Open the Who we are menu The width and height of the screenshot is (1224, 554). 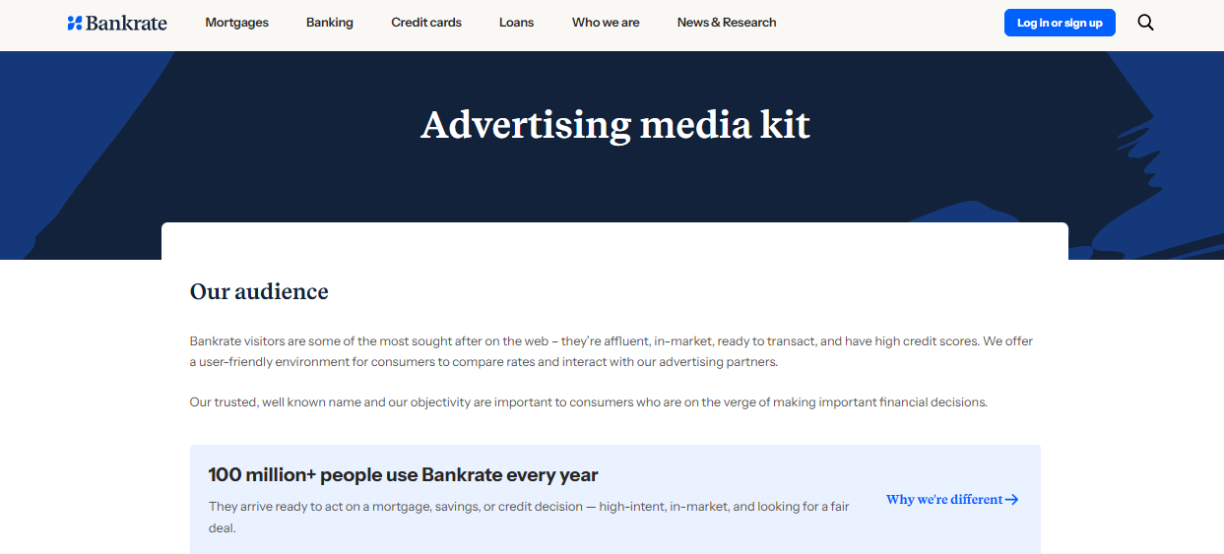(x=606, y=23)
